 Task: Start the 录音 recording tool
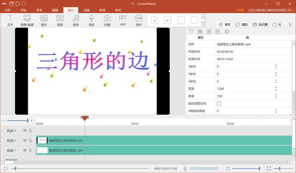(x=92, y=20)
